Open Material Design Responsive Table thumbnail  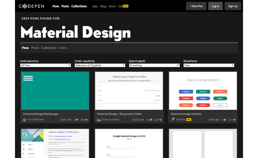click(x=129, y=91)
